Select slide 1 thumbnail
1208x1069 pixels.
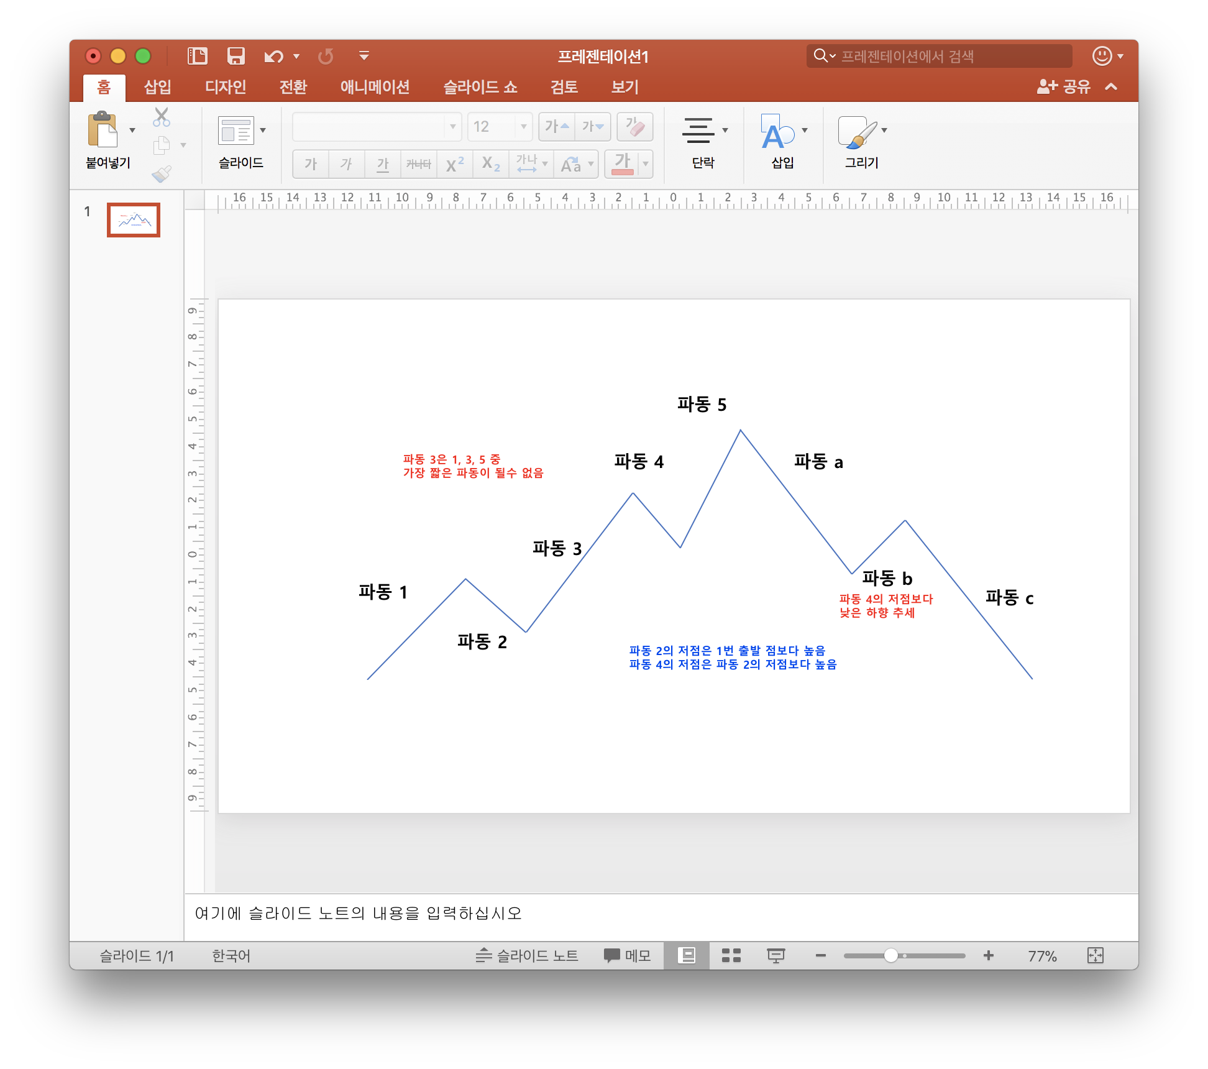[x=134, y=220]
